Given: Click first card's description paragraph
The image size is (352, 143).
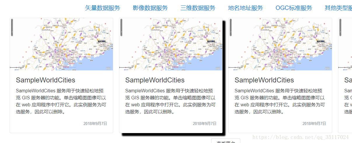Looking at the screenshot, I should (61, 101).
